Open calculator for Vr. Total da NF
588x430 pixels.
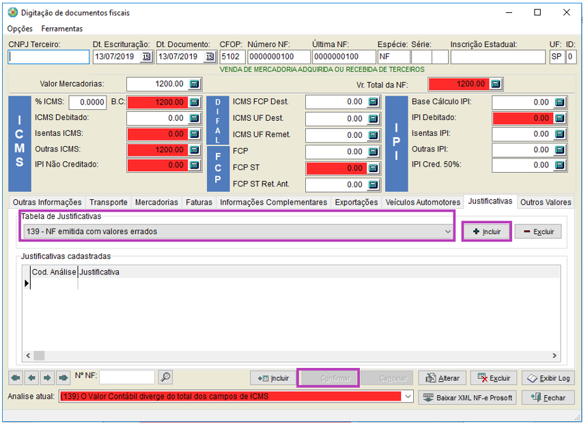(x=495, y=84)
